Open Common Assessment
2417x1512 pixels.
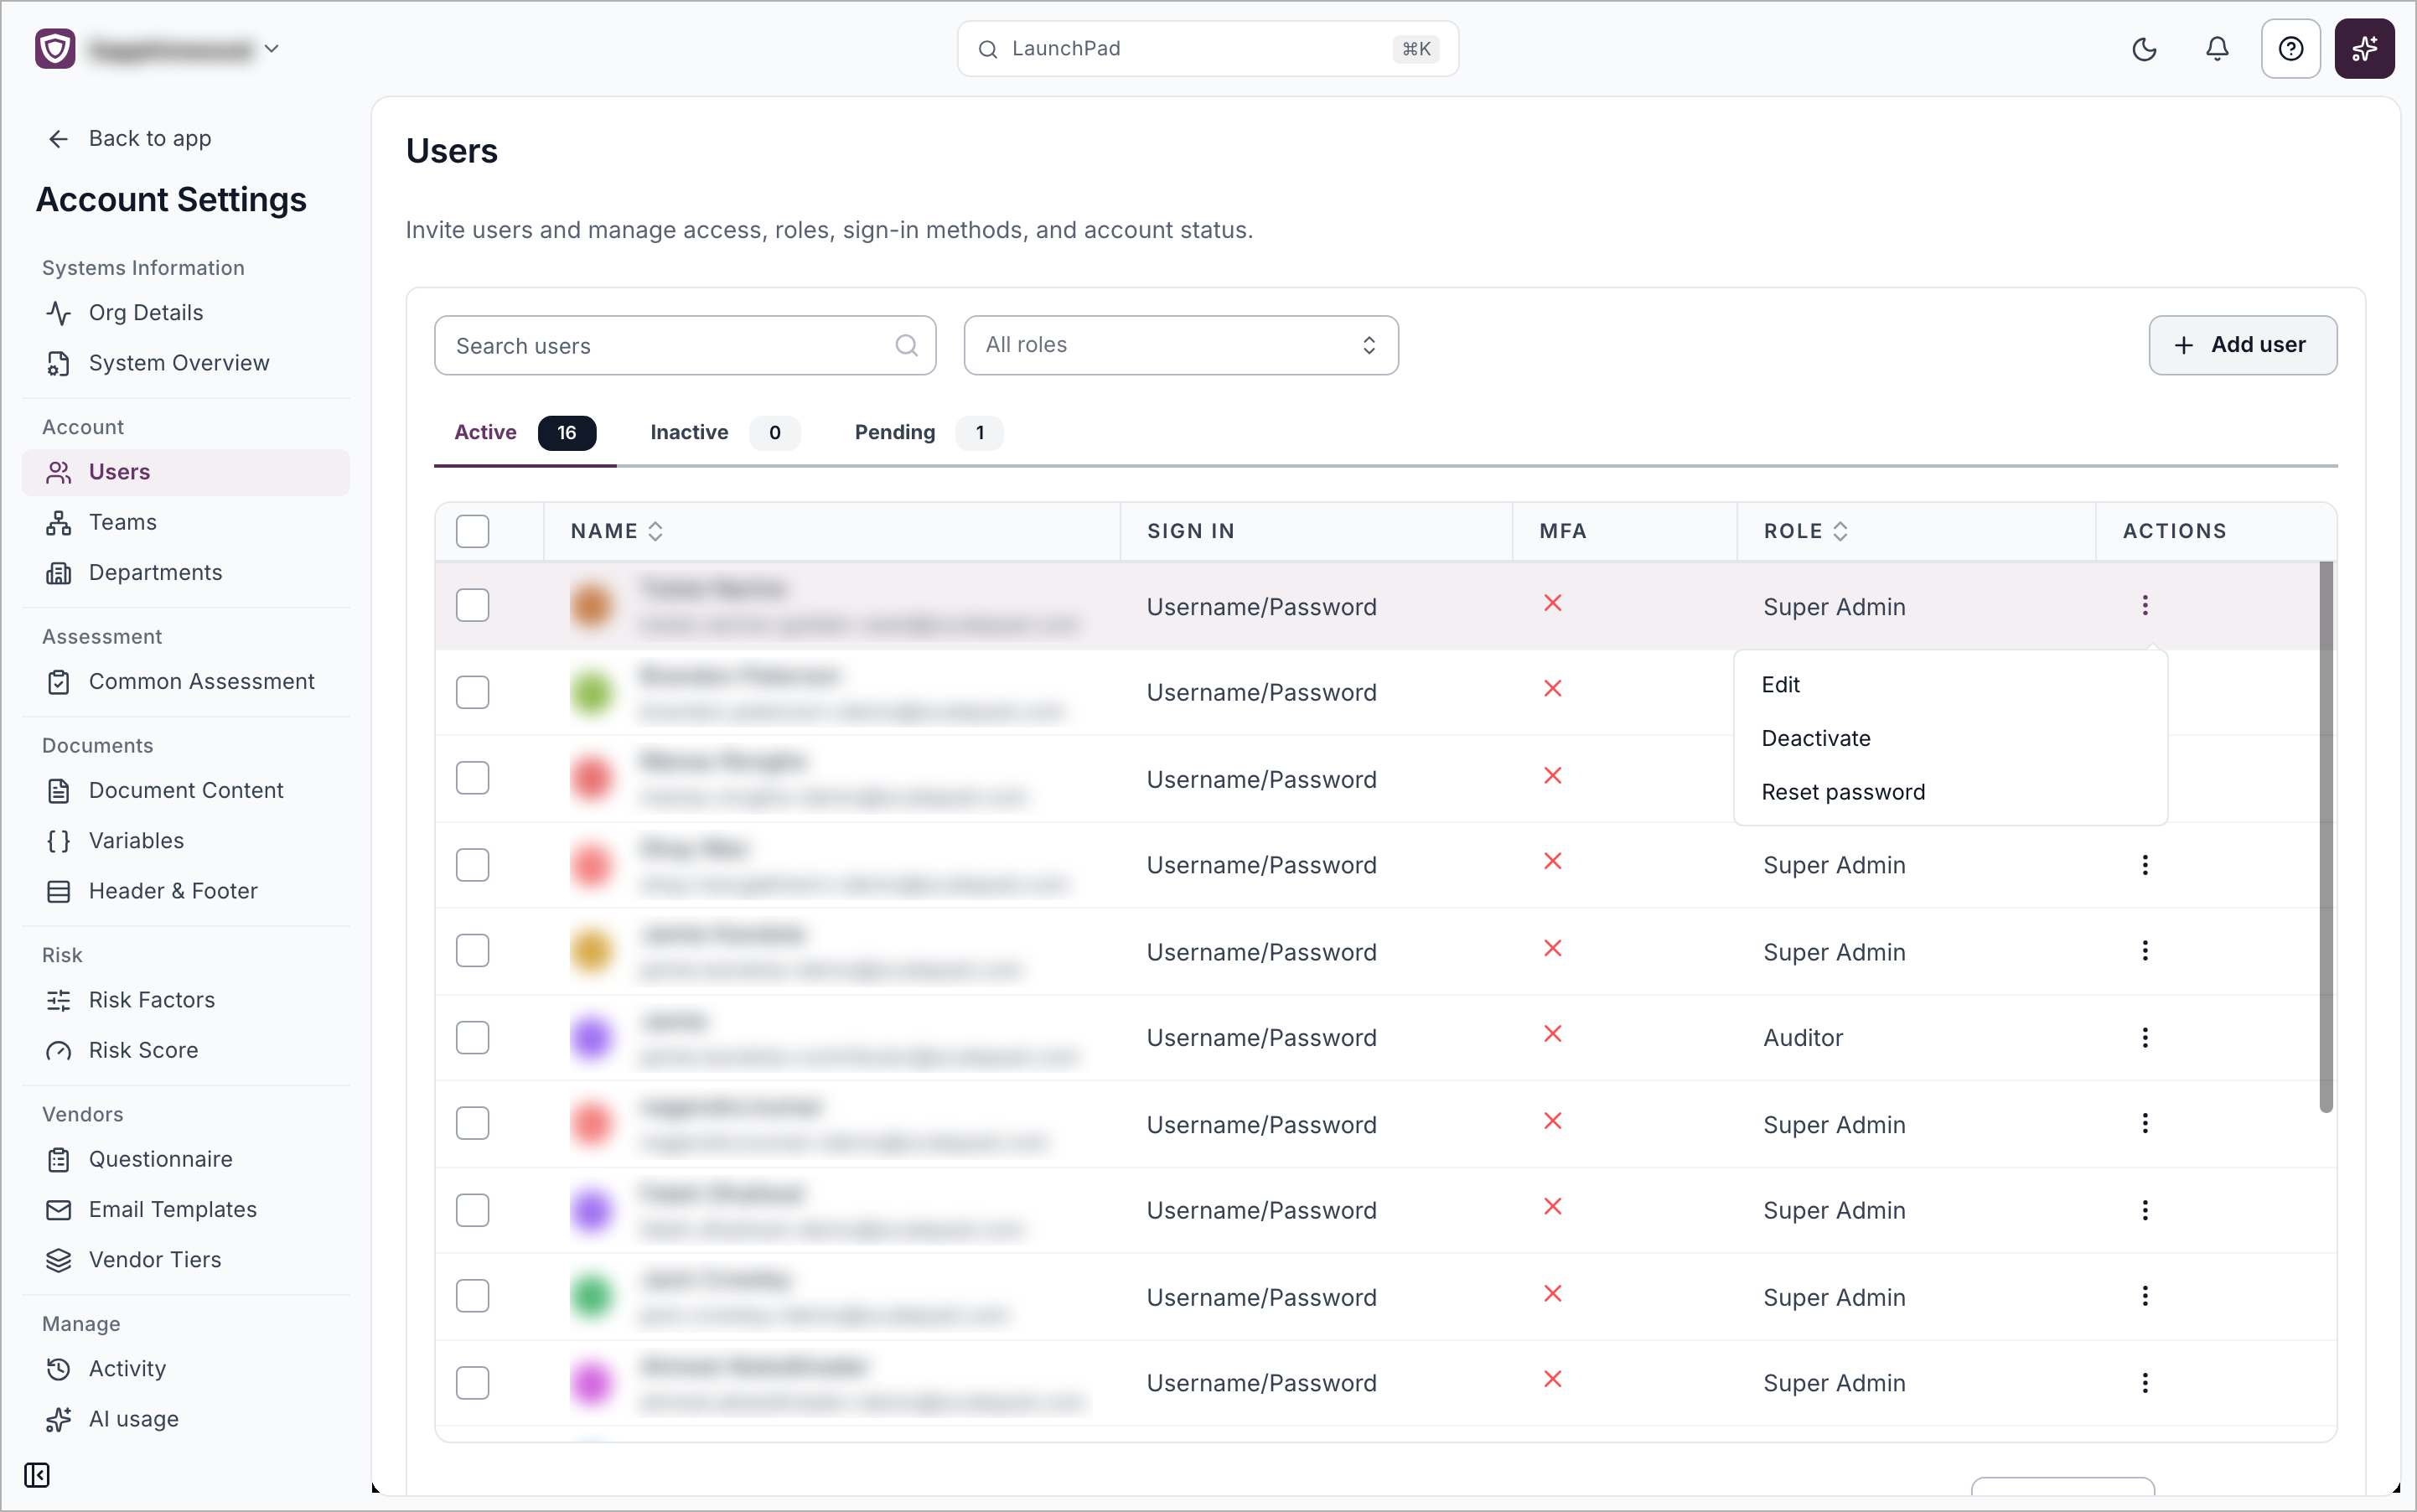[x=186, y=681]
